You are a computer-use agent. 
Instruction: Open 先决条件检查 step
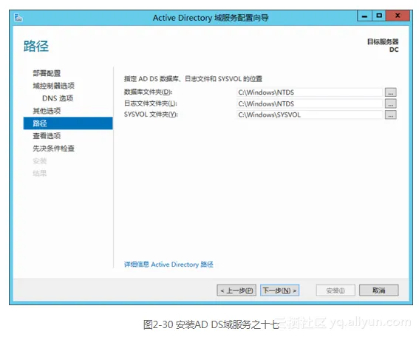(53, 149)
